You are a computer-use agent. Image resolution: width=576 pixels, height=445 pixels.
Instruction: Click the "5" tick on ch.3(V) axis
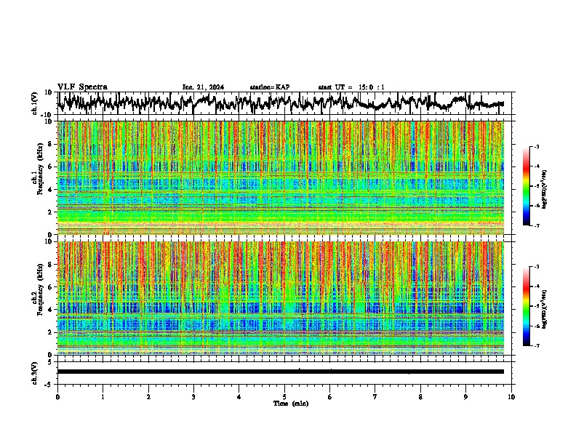coord(50,362)
